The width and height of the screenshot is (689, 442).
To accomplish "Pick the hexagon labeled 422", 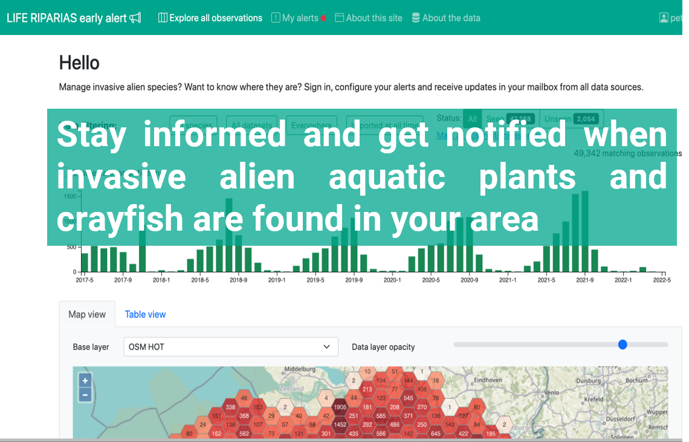I will tap(463, 433).
